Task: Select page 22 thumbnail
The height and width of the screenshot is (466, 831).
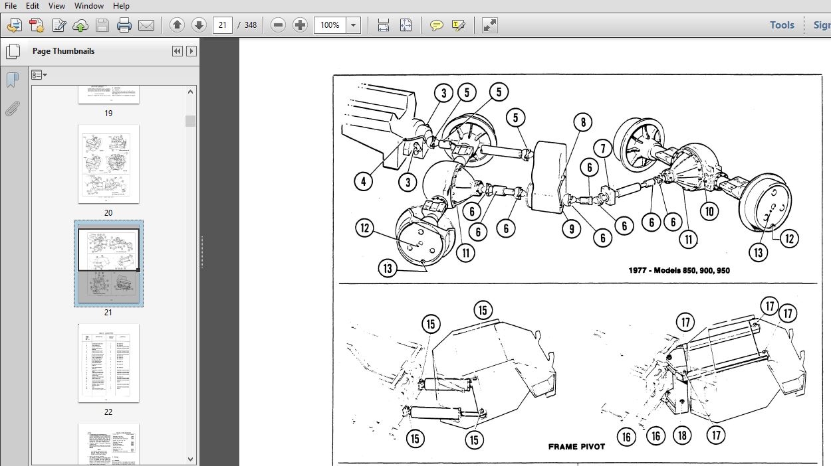Action: 108,363
